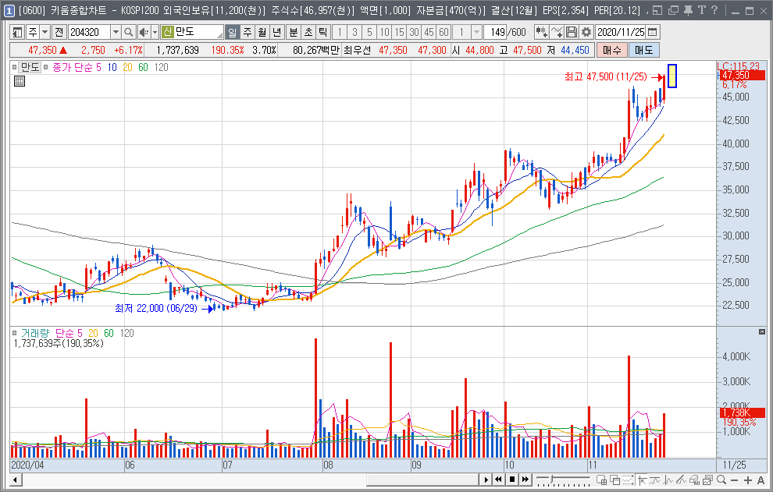The image size is (773, 492).
Task: Click fast-forward playback button
Action: (525, 480)
